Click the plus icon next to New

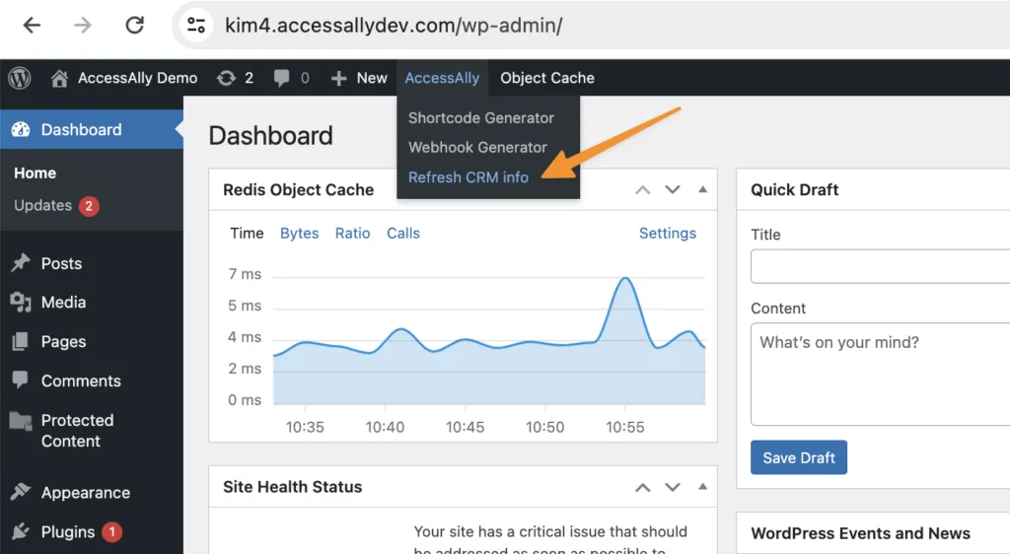pos(339,78)
